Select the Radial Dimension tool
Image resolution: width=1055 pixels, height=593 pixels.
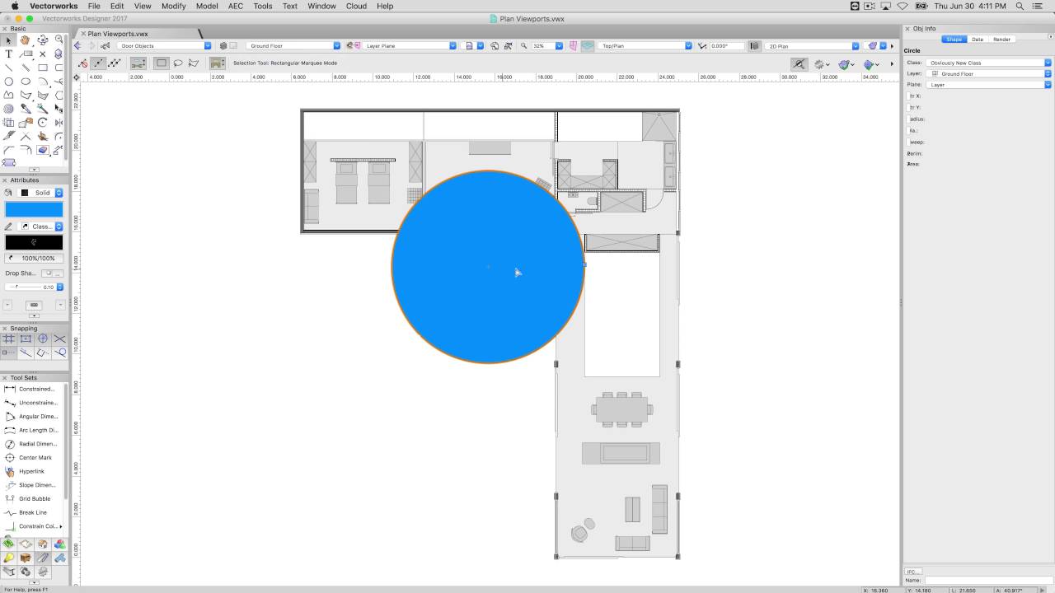point(30,444)
